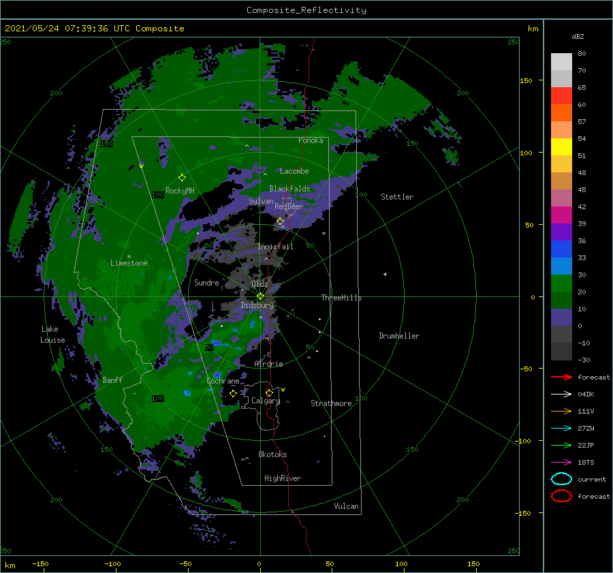Click the 18TS legend label
This screenshot has height=573, width=613.
[586, 463]
